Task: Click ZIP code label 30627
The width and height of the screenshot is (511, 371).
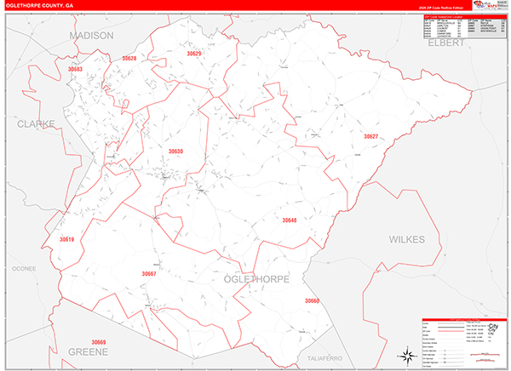Action: 370,136
